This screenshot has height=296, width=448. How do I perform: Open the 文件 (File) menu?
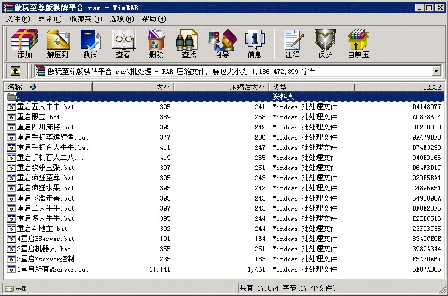point(17,19)
